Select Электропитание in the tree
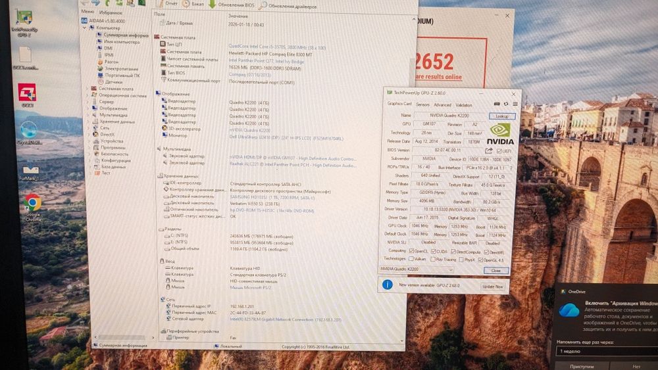 118,68
